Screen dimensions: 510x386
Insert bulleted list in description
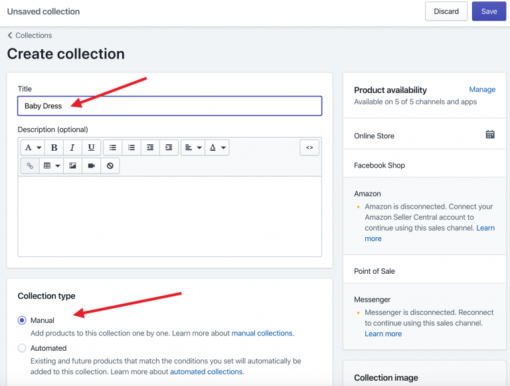pyautogui.click(x=112, y=147)
